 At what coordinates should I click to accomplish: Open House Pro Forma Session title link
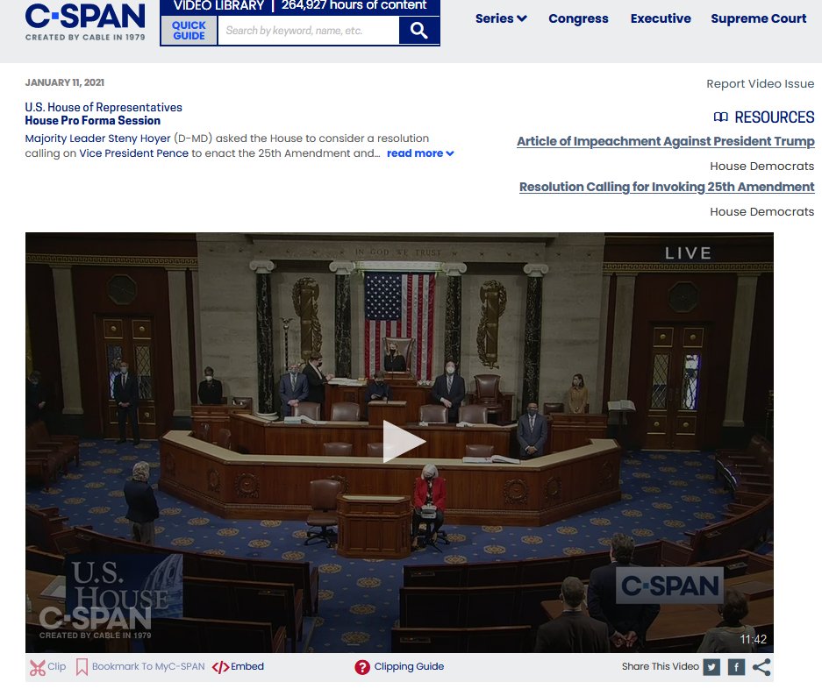point(93,120)
